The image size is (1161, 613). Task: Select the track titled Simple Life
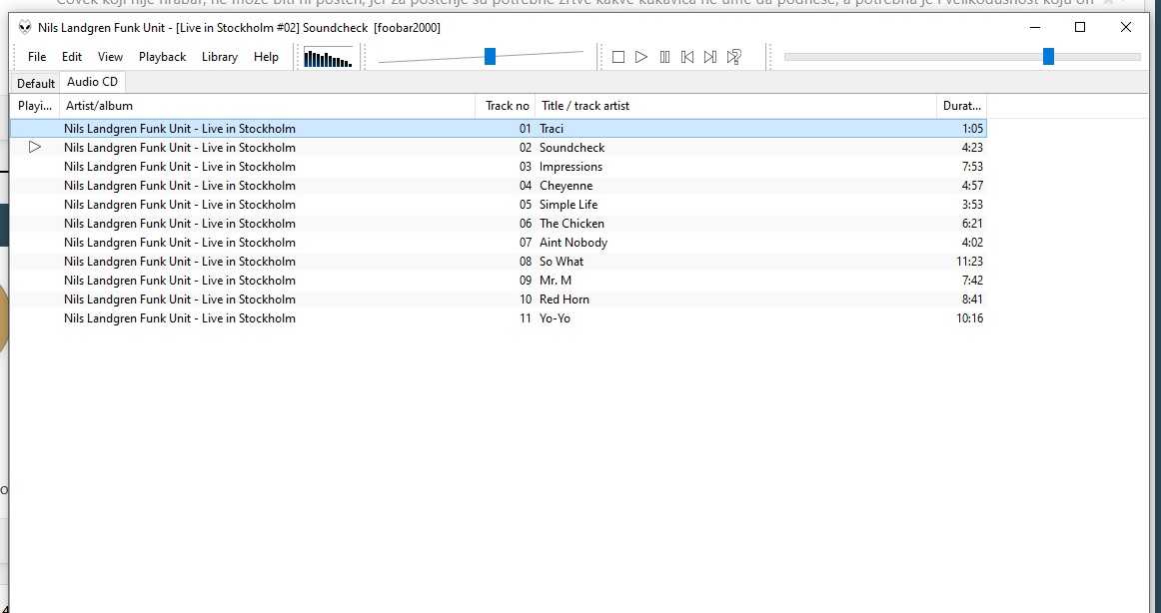point(569,205)
